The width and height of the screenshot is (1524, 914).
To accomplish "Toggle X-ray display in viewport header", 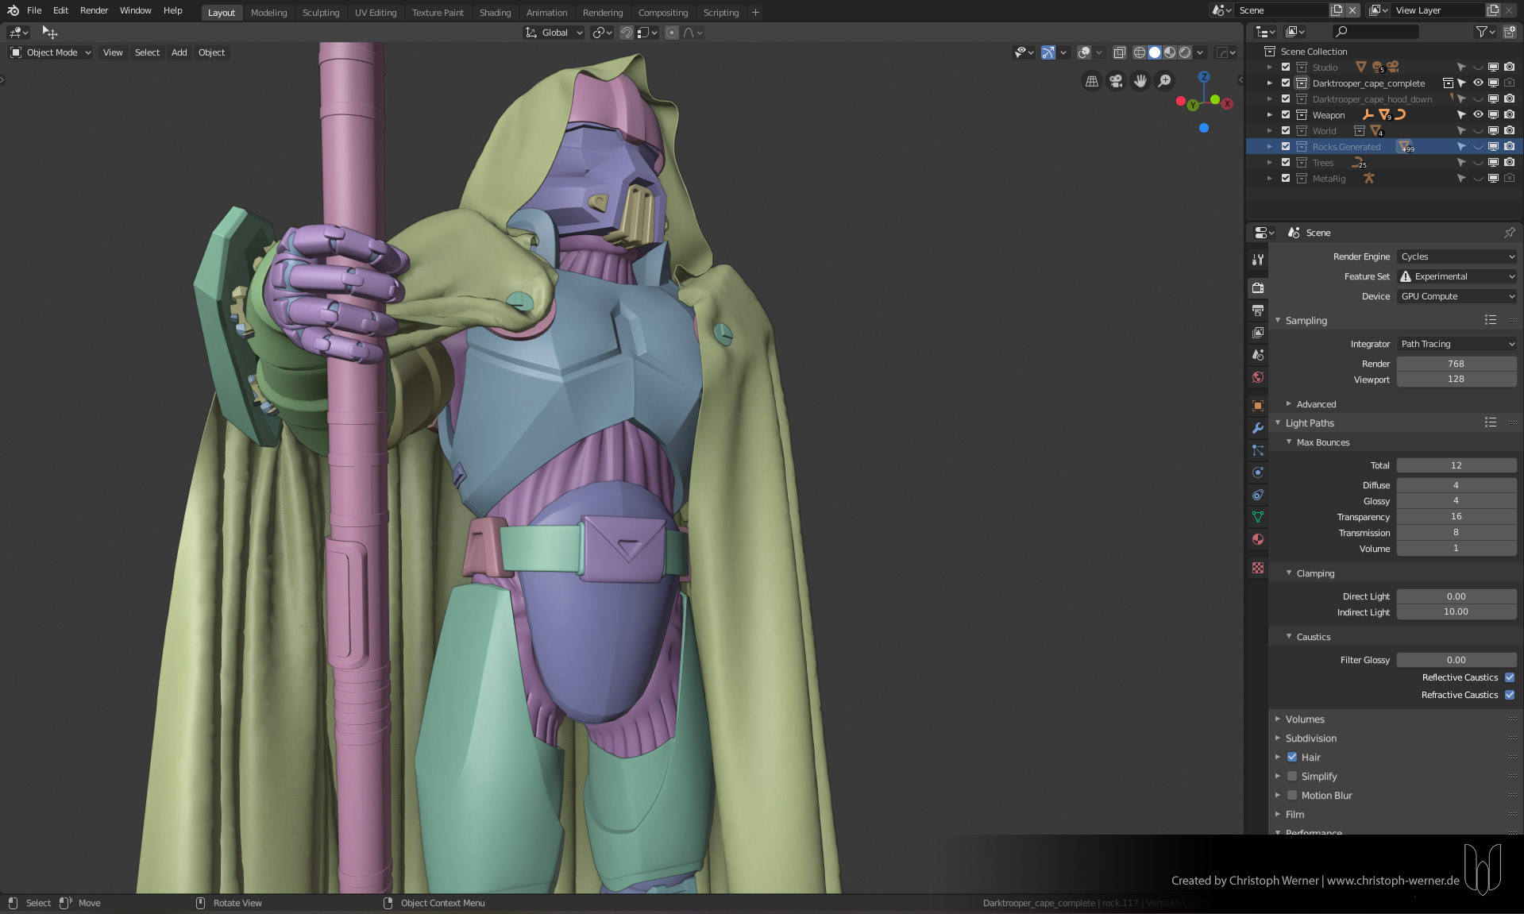I will (1119, 52).
